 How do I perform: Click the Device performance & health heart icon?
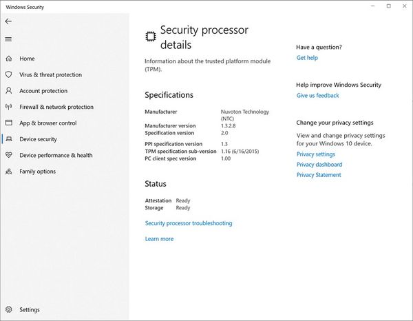click(x=8, y=155)
